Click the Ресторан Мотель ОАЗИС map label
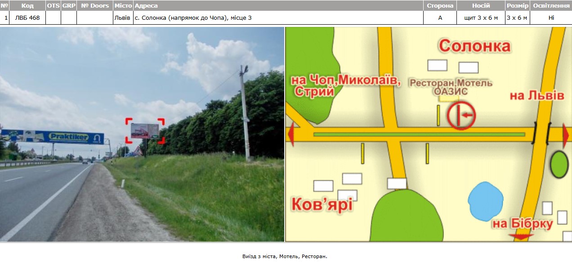 point(450,87)
